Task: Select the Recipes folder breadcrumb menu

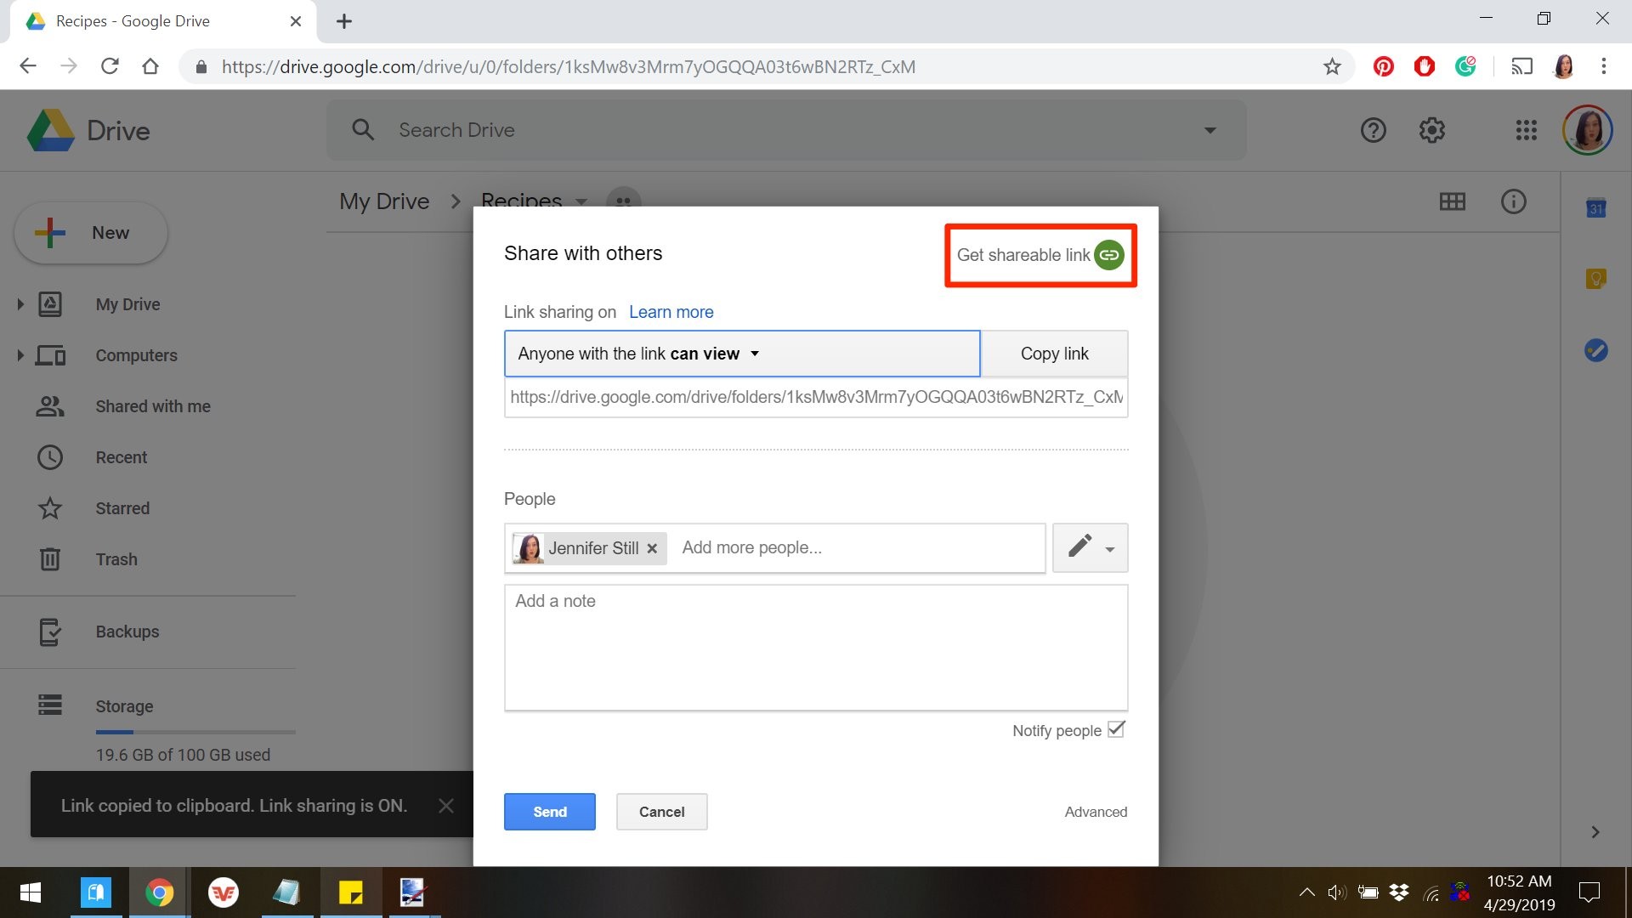Action: [x=581, y=201]
